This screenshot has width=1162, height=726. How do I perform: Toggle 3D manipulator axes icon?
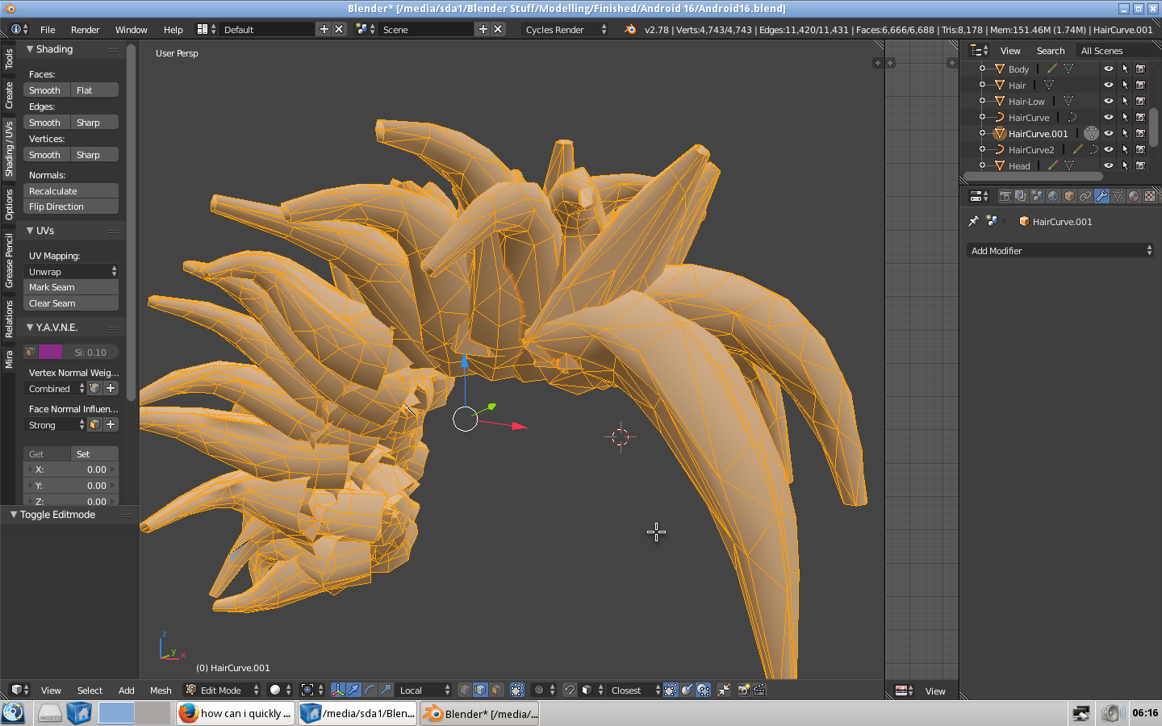click(x=338, y=690)
